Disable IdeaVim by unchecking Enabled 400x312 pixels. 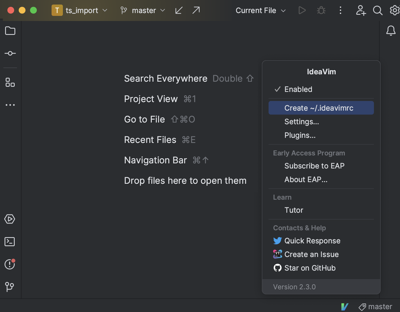[x=298, y=89]
